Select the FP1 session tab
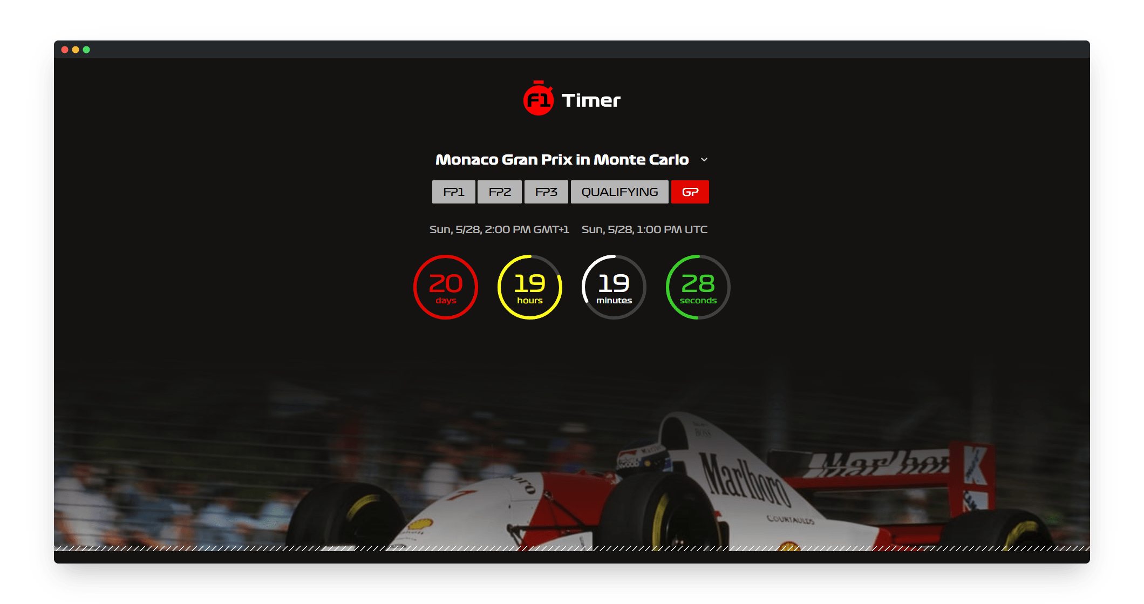The height and width of the screenshot is (604, 1144). click(x=452, y=192)
